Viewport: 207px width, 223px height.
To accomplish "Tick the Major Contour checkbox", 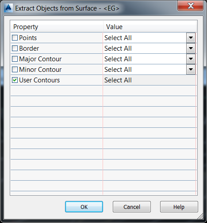I will pos(15,59).
